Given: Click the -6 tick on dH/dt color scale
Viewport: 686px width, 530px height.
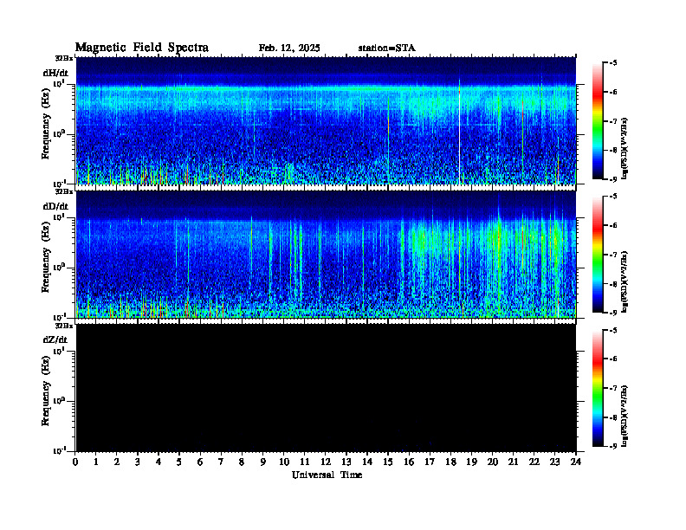Looking at the screenshot, I should (x=613, y=92).
